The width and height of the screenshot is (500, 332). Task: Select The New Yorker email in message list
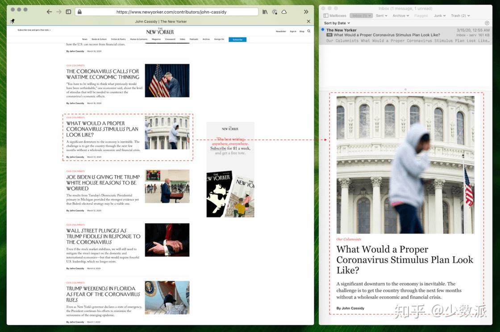405,35
